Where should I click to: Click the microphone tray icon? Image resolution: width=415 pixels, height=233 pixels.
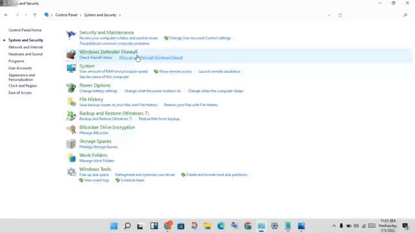click(341, 226)
